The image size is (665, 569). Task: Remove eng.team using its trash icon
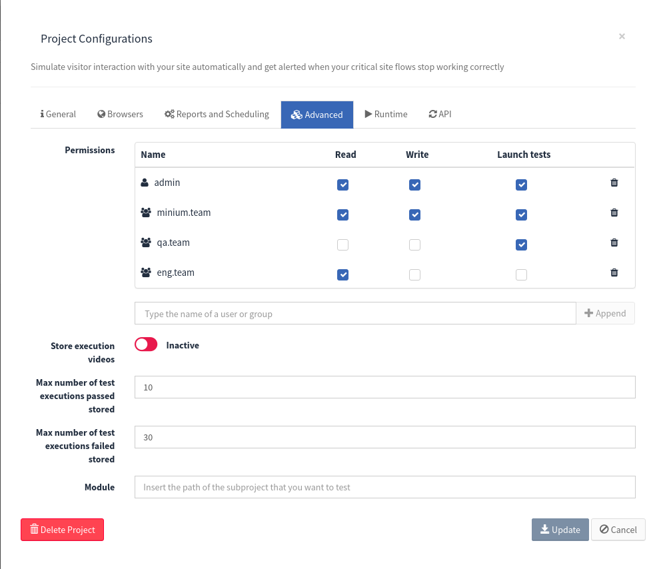coord(614,273)
